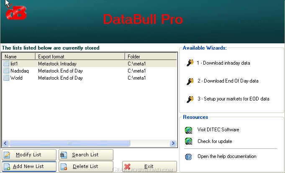285x173 pixels.
Task: Sort by the Export format column header
Action: (x=80, y=56)
